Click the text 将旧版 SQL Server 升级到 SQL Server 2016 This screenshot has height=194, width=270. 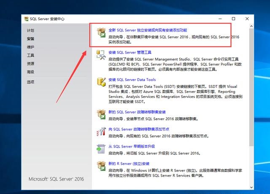(x=163, y=154)
